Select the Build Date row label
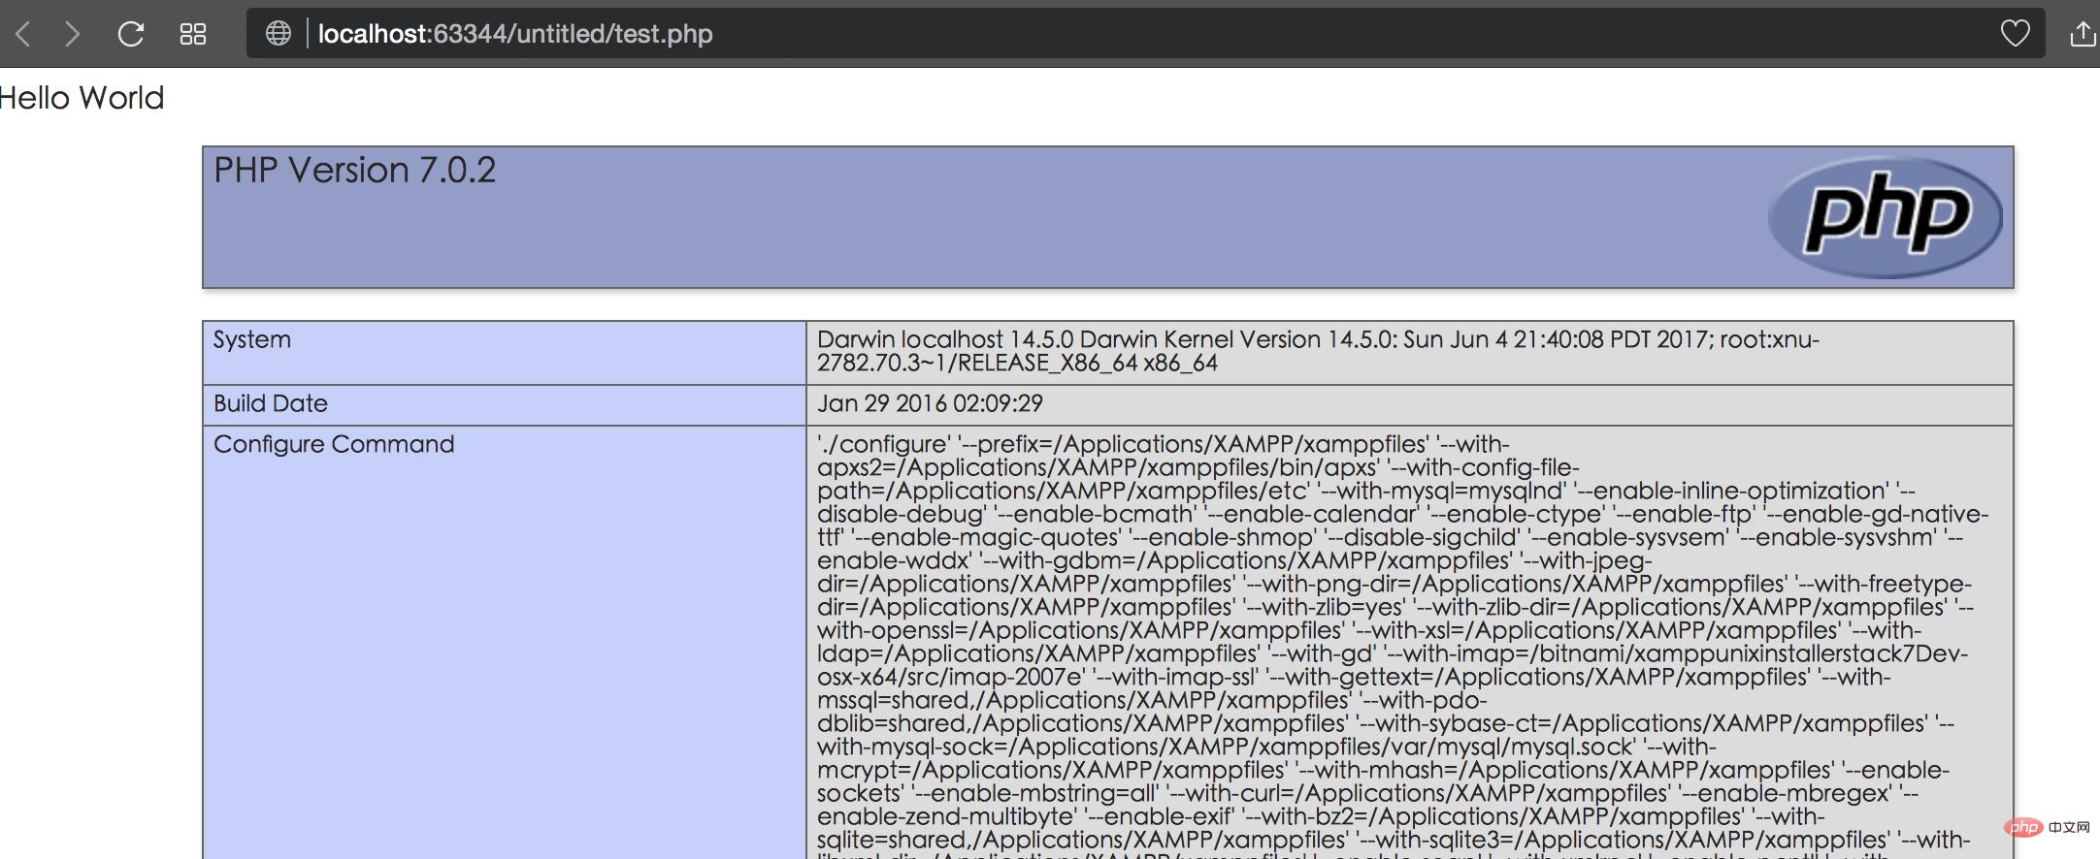Image resolution: width=2100 pixels, height=859 pixels. [271, 403]
